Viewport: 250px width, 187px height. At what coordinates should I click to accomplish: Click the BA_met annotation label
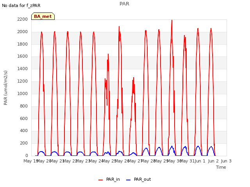(x=43, y=16)
